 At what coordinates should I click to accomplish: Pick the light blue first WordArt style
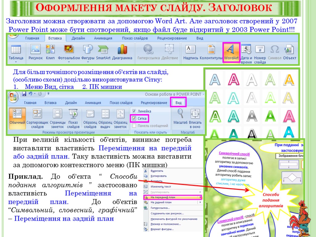pos(215,79)
